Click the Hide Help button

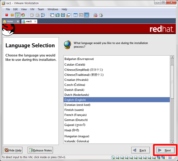tap(13, 150)
